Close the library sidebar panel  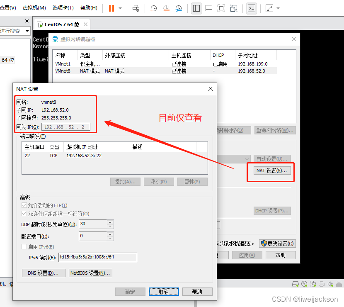click(x=27, y=21)
